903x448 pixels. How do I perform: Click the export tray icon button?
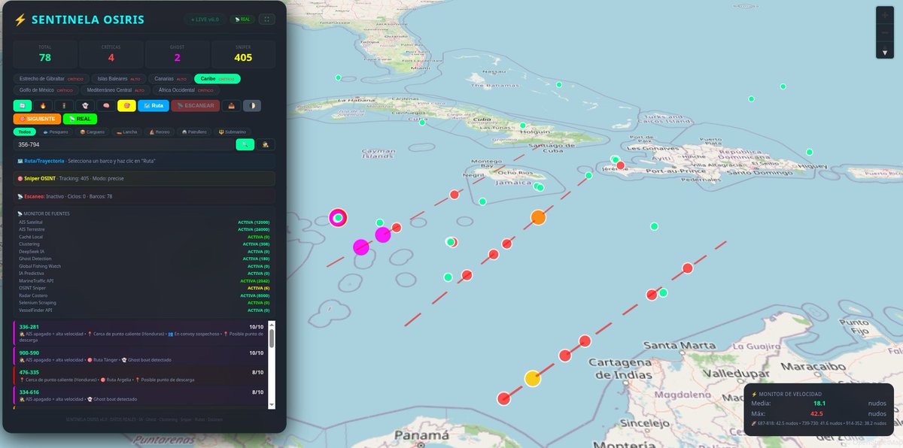pyautogui.click(x=231, y=106)
